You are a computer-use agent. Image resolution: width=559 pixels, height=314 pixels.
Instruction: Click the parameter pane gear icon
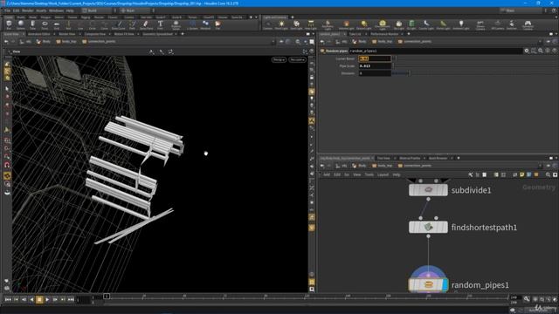pyautogui.click(x=527, y=51)
